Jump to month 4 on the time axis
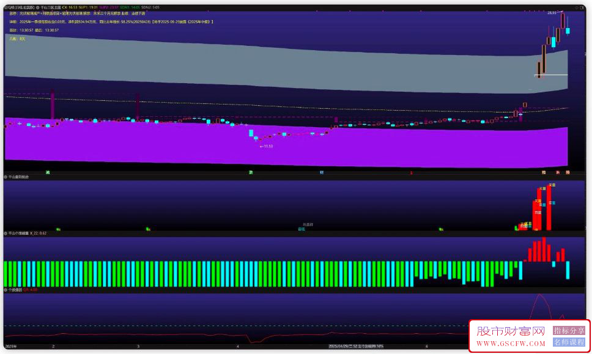The height and width of the screenshot is (354, 592). pos(237,346)
